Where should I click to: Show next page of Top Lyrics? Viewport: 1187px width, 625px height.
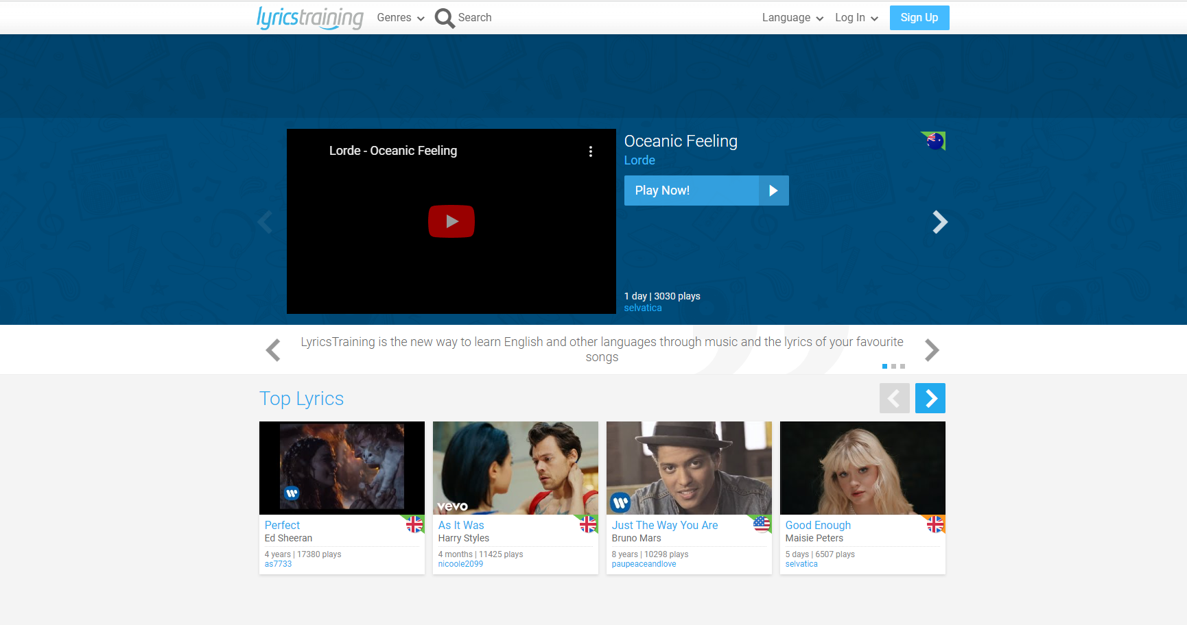point(930,398)
